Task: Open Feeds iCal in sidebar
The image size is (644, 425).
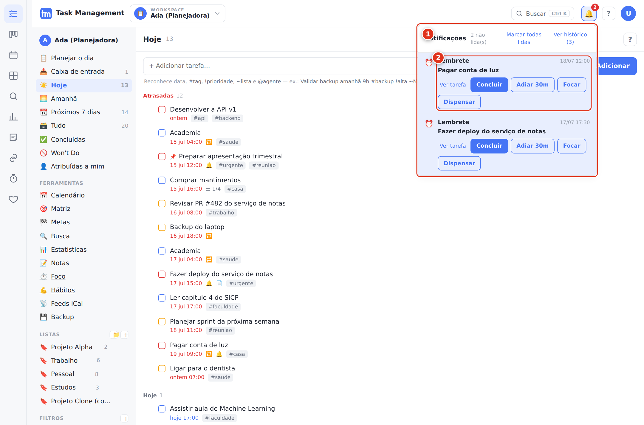Action: click(84, 304)
